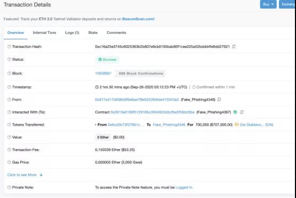This screenshot has height=198, width=296.
Task: Click the help icon beside Transaction Fee
Action: [x=9, y=150]
